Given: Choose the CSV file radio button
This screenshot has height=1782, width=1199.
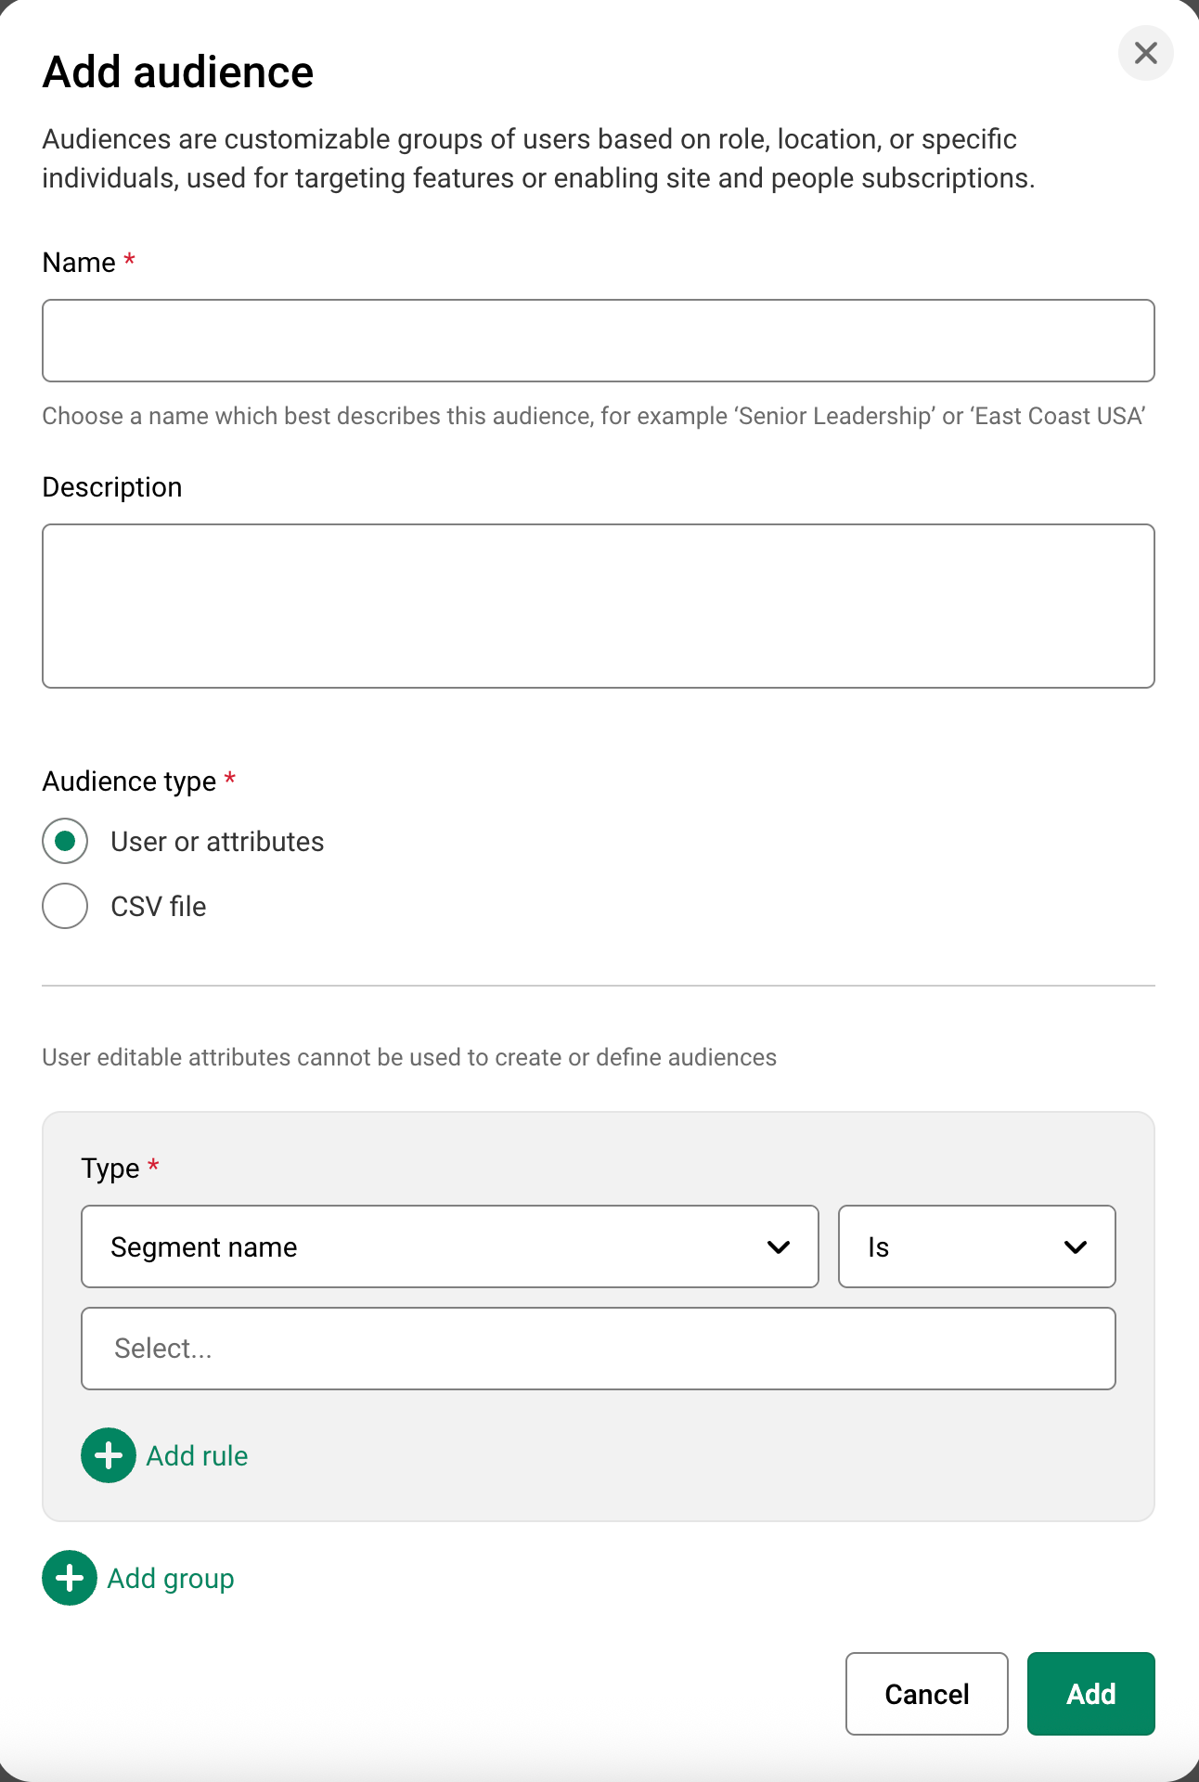Looking at the screenshot, I should point(65,906).
